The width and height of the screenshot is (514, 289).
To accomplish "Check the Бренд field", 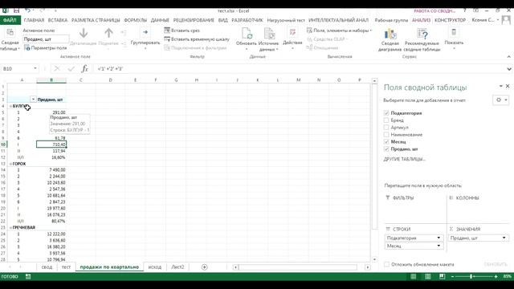I will [386, 120].
